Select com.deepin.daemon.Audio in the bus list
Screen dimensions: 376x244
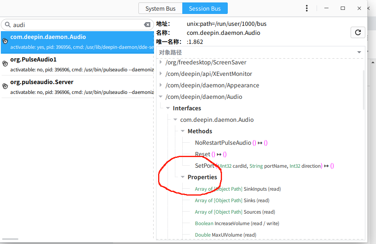pyautogui.click(x=77, y=42)
